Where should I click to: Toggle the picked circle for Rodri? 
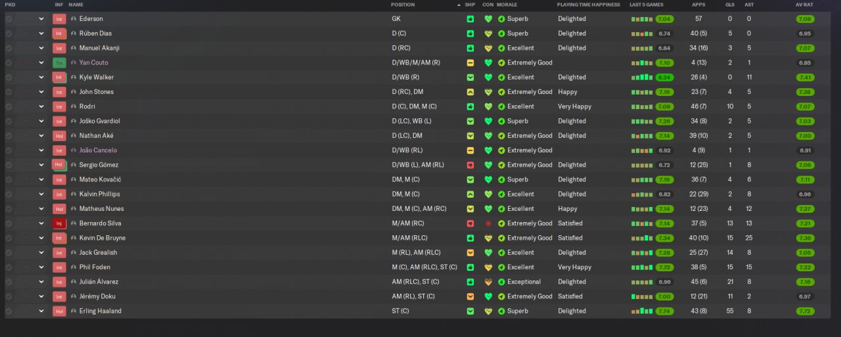(9, 106)
